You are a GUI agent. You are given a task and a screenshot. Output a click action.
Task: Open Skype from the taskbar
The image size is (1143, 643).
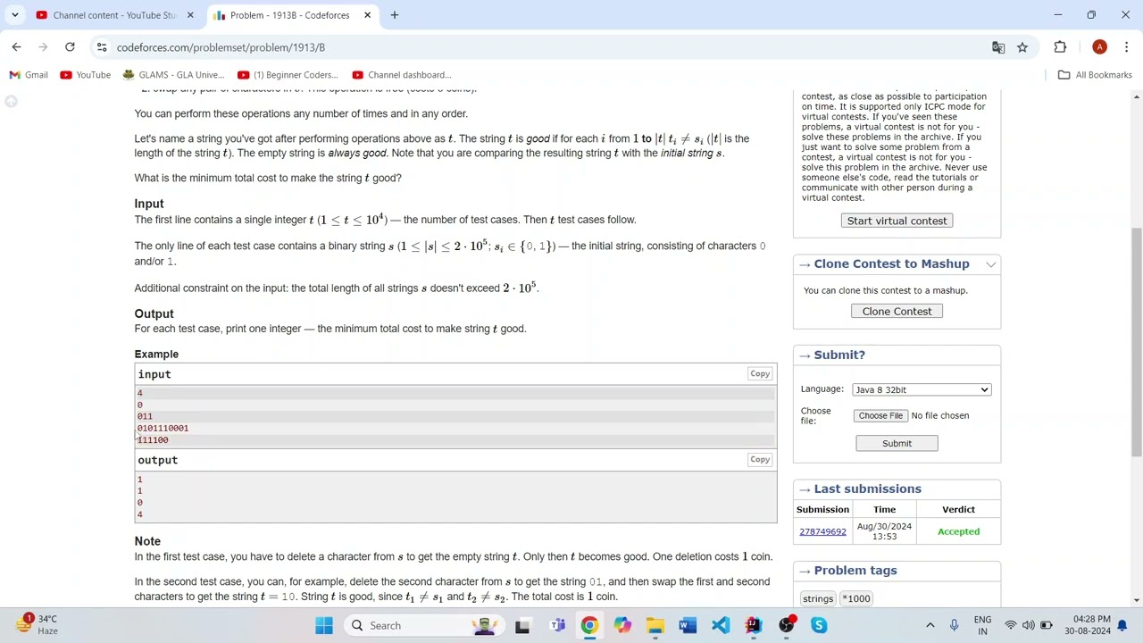pos(819,626)
